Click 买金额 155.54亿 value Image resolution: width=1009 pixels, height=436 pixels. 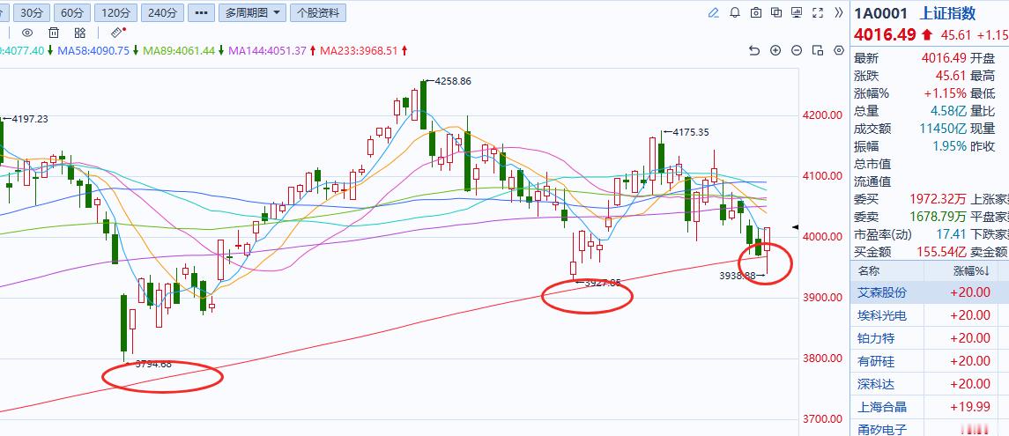[x=942, y=252]
